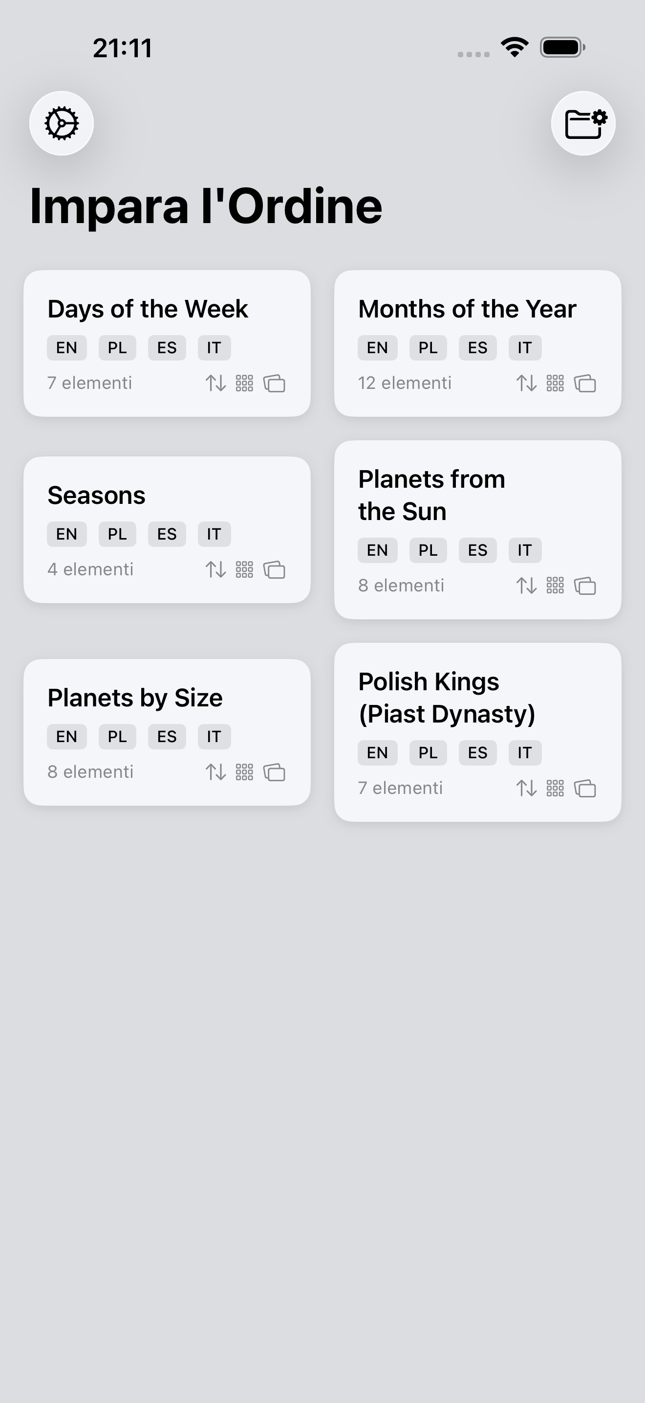
Task: Tap the Wi-Fi status icon
Action: pyautogui.click(x=515, y=47)
